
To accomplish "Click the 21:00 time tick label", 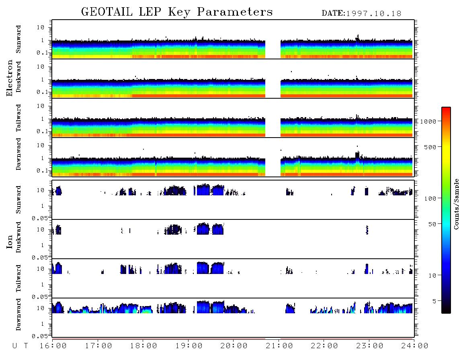I will (x=279, y=346).
